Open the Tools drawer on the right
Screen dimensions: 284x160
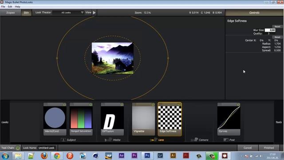point(279,122)
